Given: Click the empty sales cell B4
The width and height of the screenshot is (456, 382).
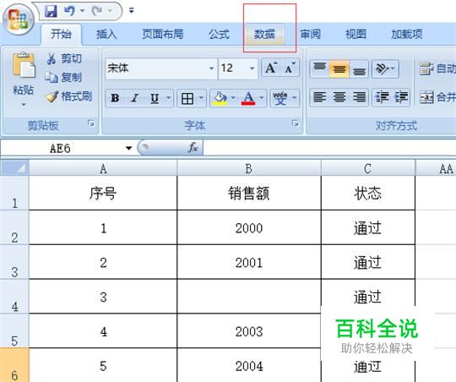Looking at the screenshot, I should [249, 297].
